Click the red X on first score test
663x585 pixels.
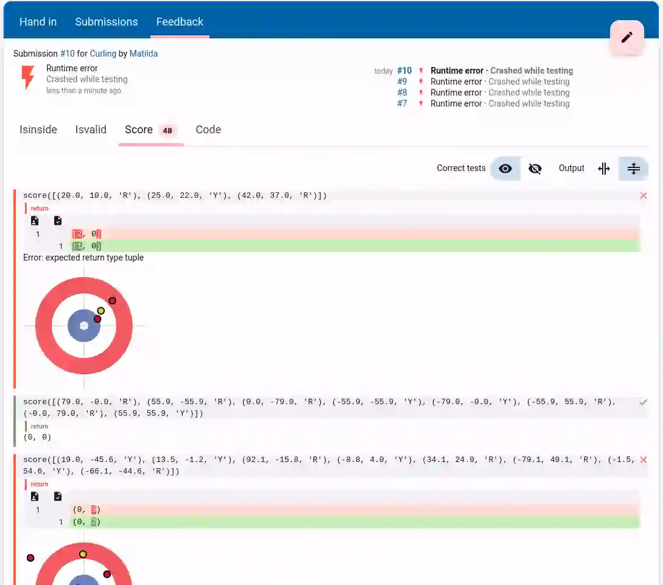[x=643, y=195]
